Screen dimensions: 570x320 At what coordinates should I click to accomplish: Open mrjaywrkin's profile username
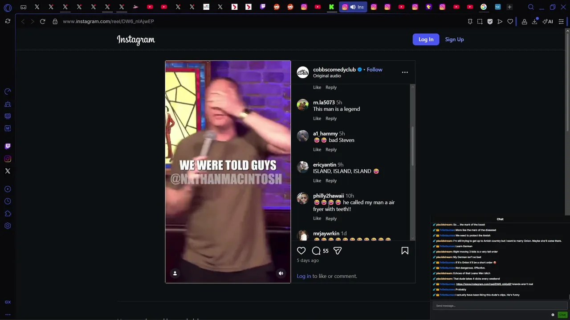(326, 234)
